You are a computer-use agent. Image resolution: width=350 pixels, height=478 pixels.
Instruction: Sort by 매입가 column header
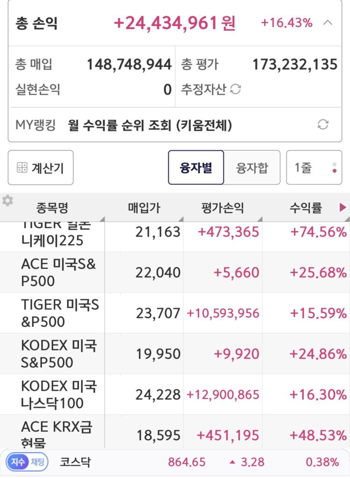tap(144, 208)
